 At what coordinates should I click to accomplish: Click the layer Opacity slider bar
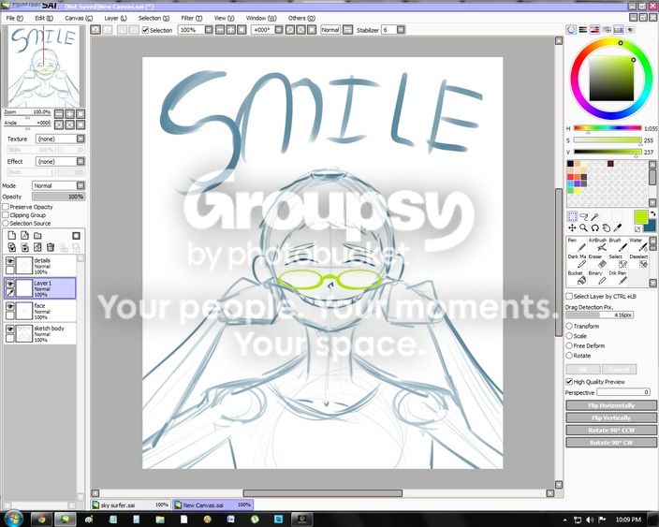tap(58, 197)
